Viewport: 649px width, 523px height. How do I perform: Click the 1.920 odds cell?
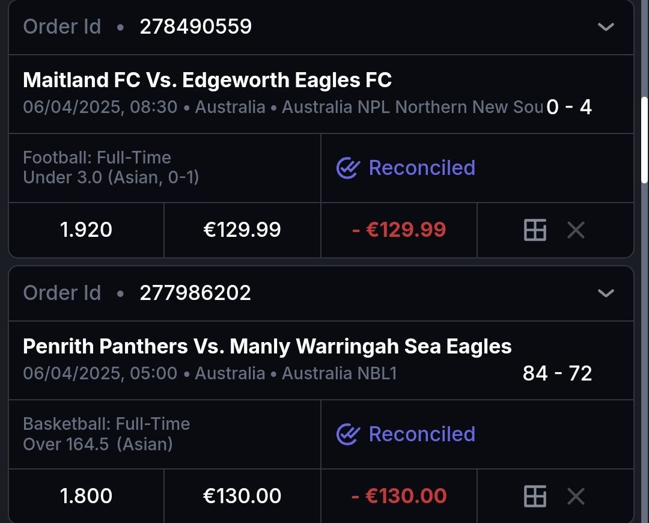click(86, 230)
